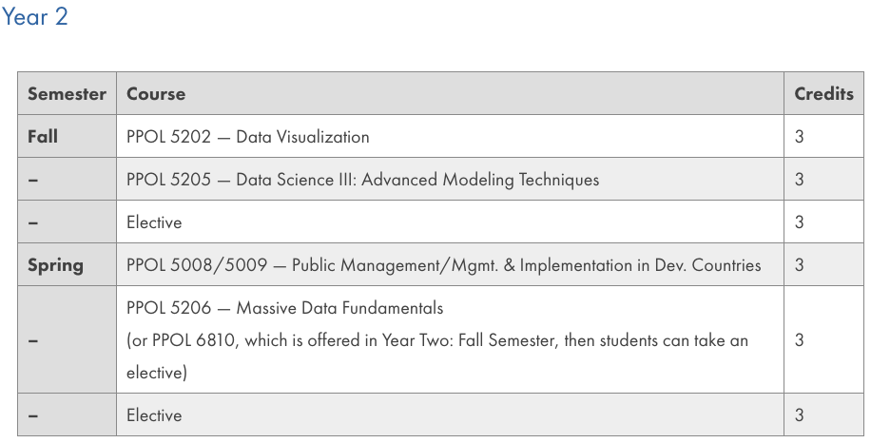871x443 pixels.
Task: Select the Semester column header
Action: pos(67,94)
